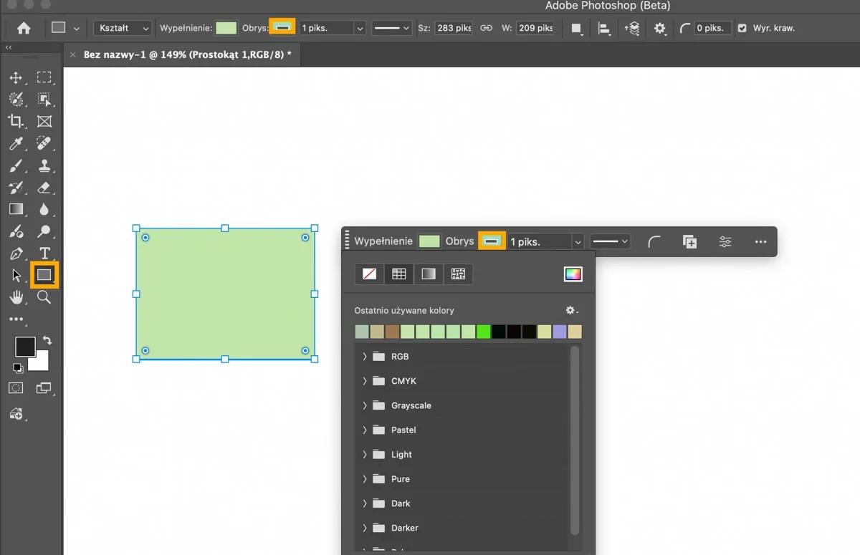This screenshot has width=860, height=555.
Task: Select the Zoom tool
Action: [x=44, y=297]
